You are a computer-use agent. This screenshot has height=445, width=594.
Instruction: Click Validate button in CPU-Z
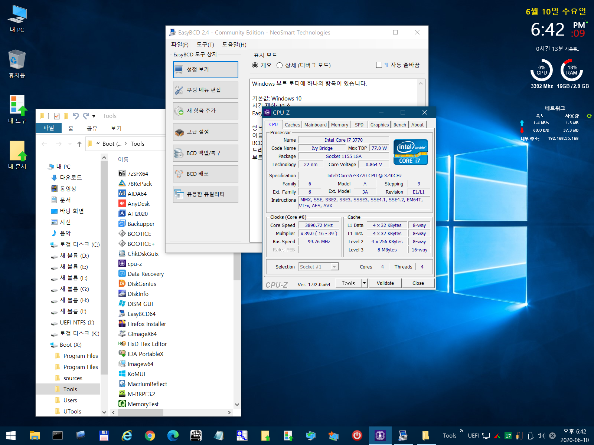(x=385, y=283)
